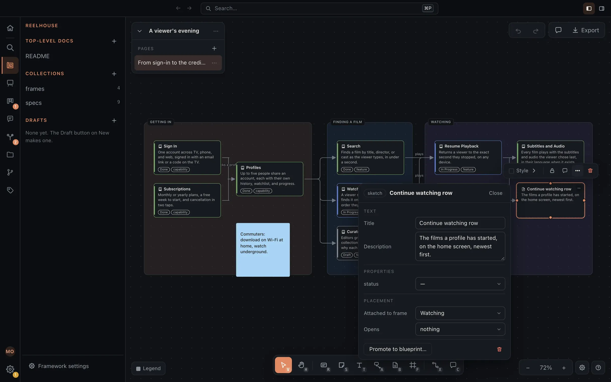The width and height of the screenshot is (611, 382).
Task: Open the sidebar settings gear with badge
Action: (10, 369)
